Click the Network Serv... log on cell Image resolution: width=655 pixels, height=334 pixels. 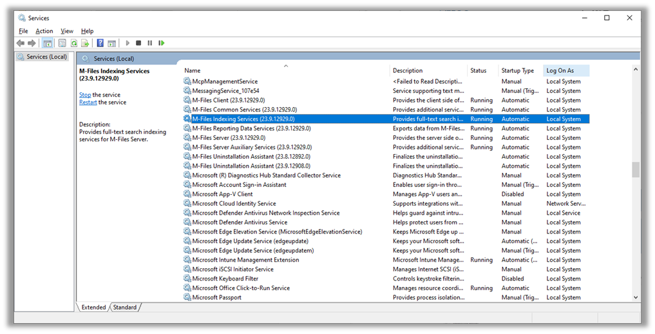pyautogui.click(x=565, y=203)
